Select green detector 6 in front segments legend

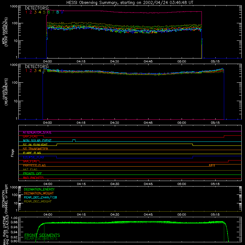[49, 12]
